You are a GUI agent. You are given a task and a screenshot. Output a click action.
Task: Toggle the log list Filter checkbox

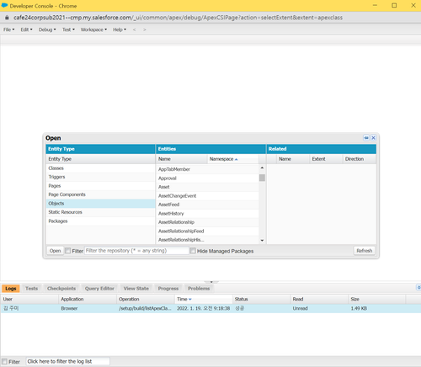pyautogui.click(x=4, y=361)
